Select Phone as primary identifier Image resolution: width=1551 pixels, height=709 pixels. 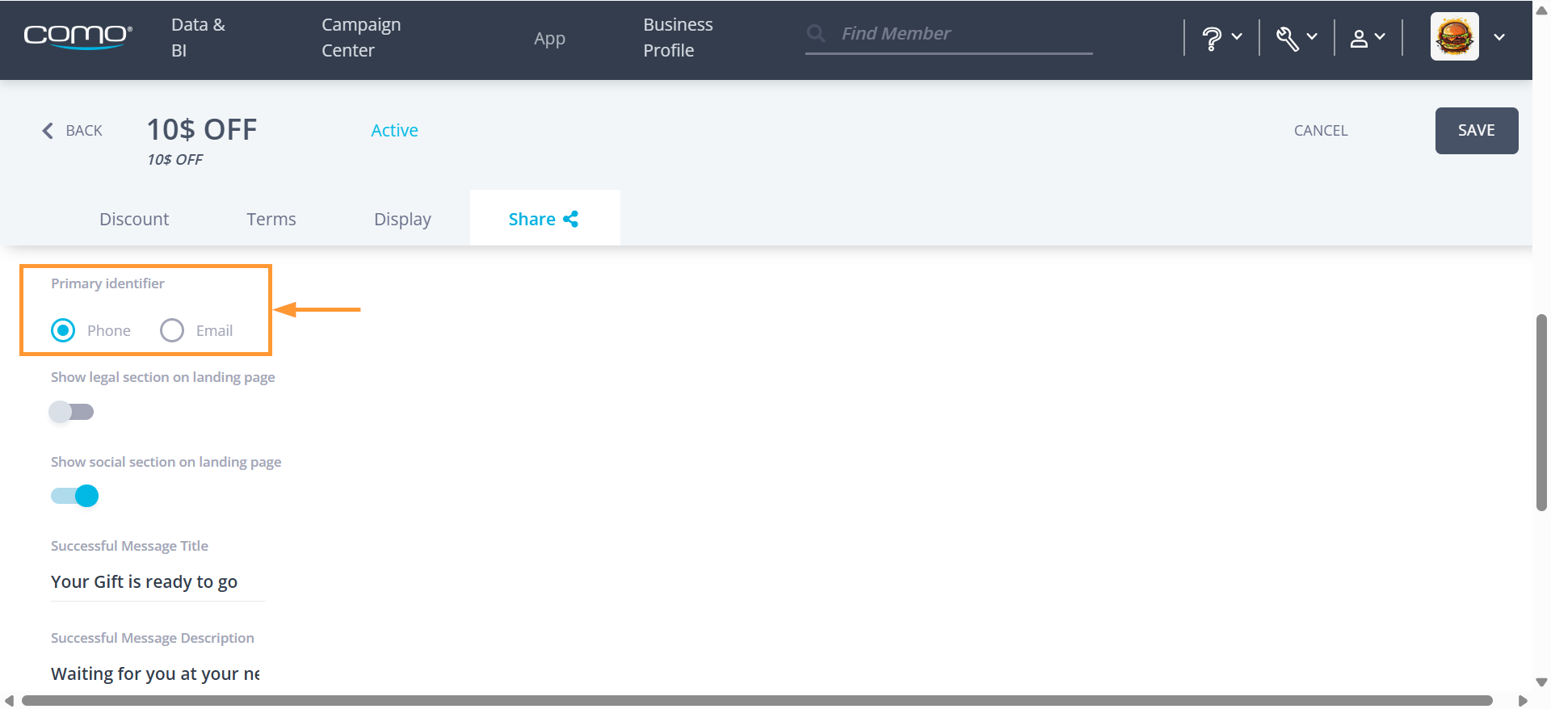tap(63, 330)
